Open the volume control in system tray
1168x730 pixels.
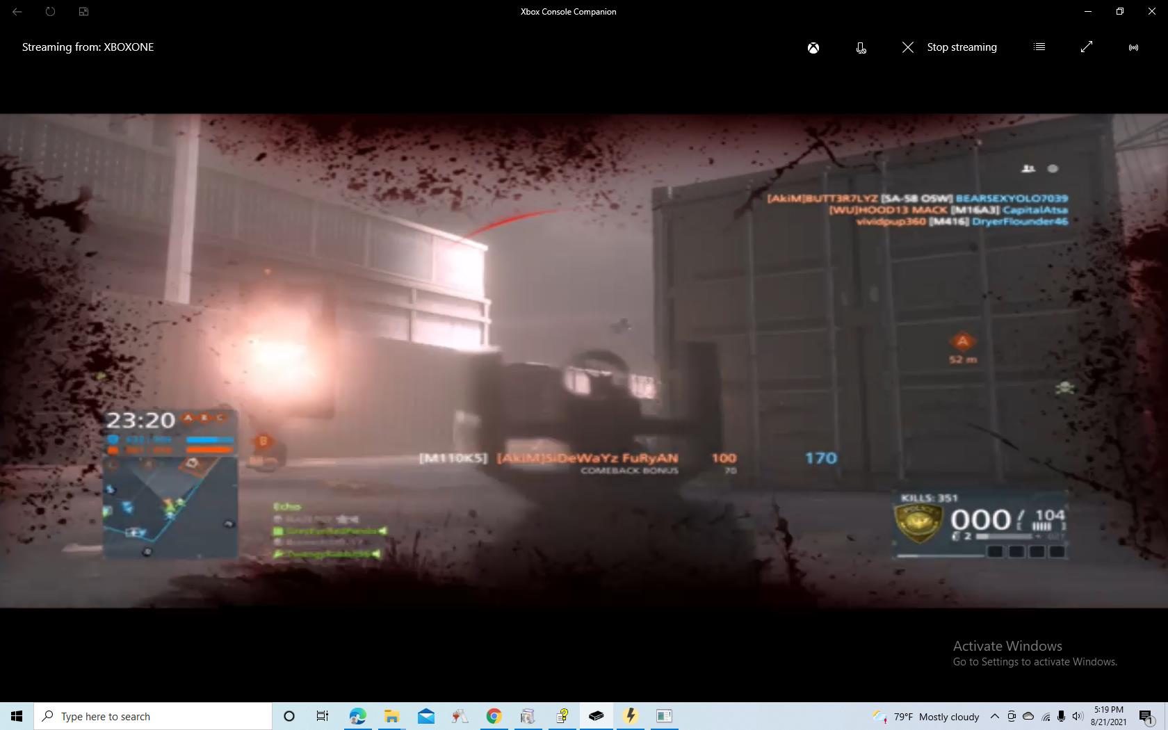1078,716
